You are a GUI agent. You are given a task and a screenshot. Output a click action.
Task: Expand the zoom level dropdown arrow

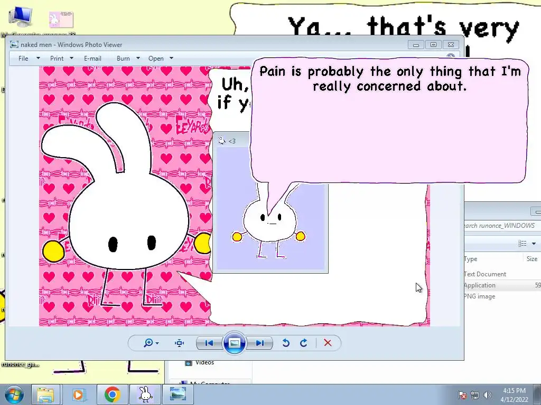[157, 343]
